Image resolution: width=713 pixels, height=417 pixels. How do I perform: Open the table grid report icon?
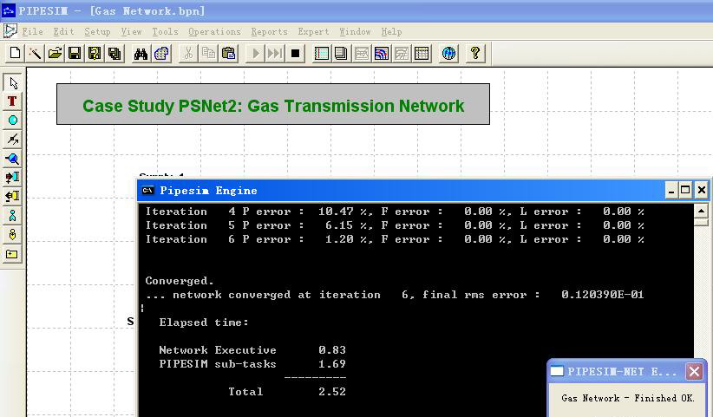point(422,54)
